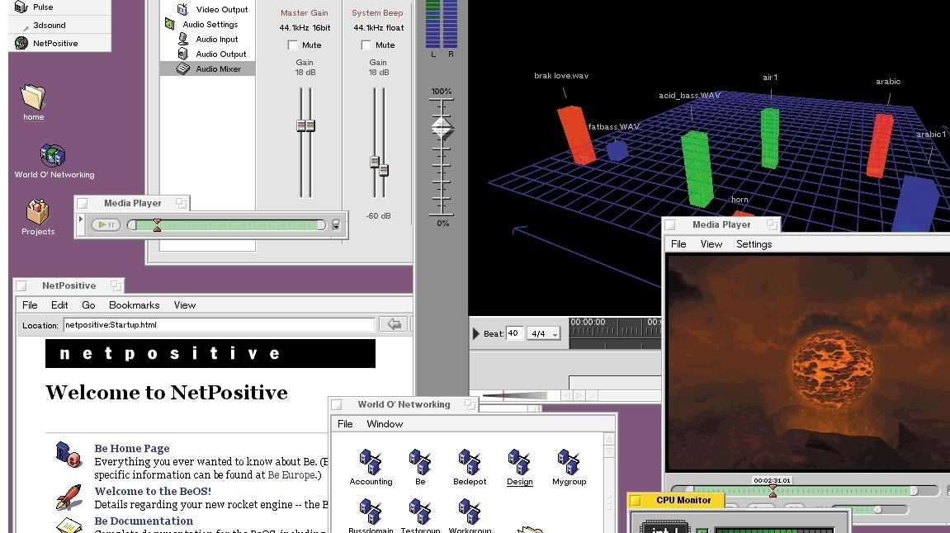Enable Mute for Master Gain

[x=292, y=45]
